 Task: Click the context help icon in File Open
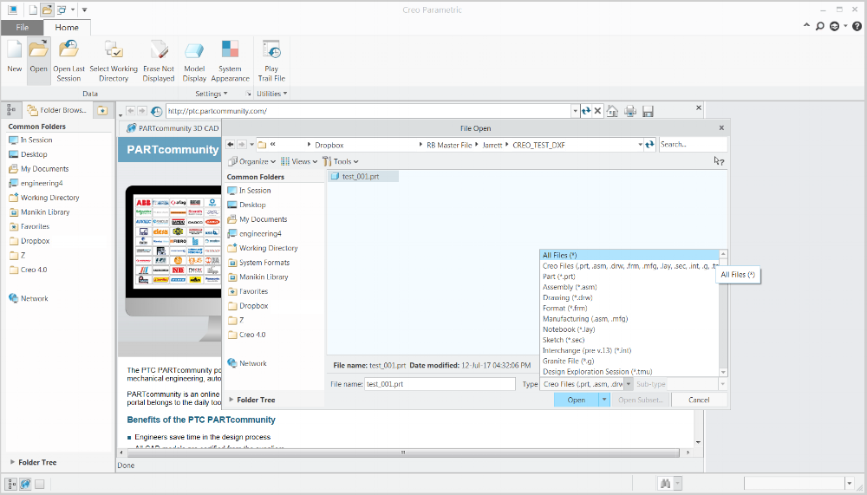click(x=718, y=161)
